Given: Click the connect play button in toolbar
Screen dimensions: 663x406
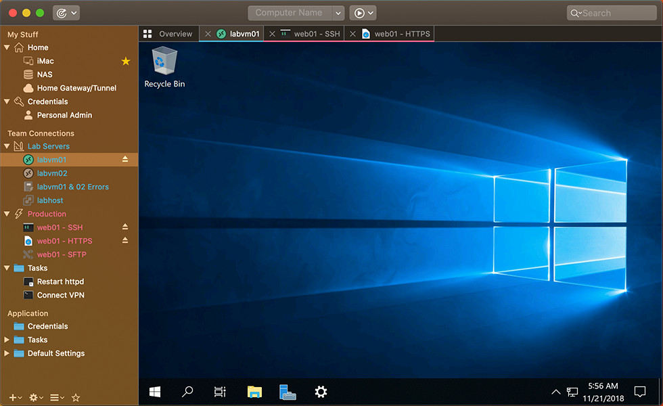Looking at the screenshot, I should click(x=359, y=13).
